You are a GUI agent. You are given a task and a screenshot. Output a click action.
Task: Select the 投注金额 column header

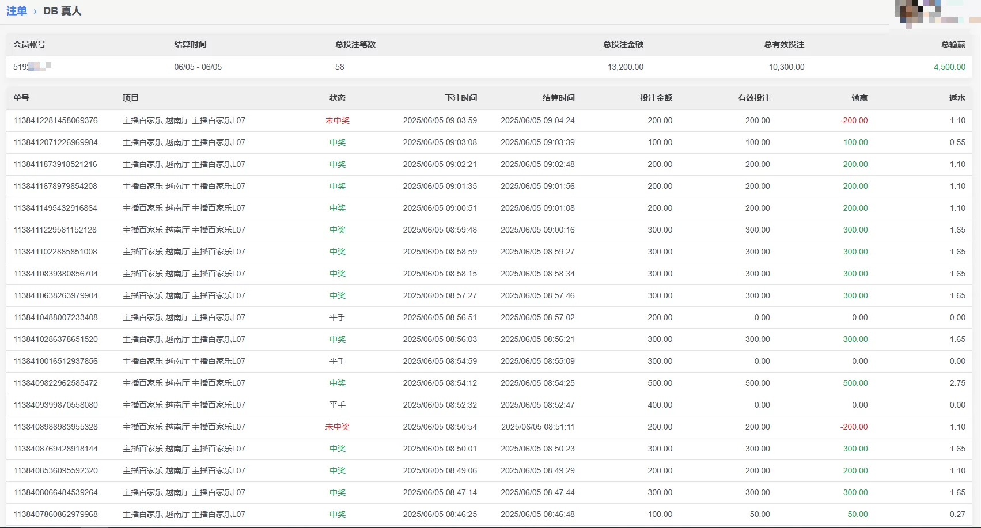pos(656,98)
